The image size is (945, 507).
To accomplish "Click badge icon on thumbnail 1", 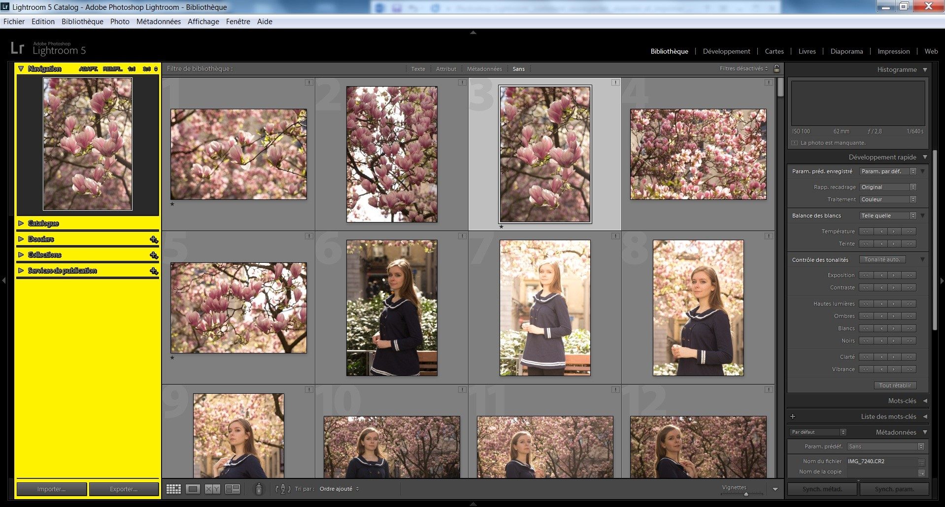I will 309,83.
